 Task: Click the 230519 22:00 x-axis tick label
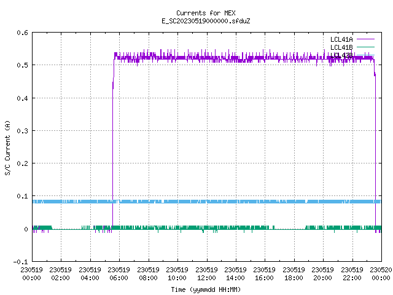[x=352, y=274]
